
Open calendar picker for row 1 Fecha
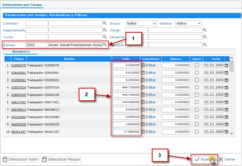[x=226, y=65]
